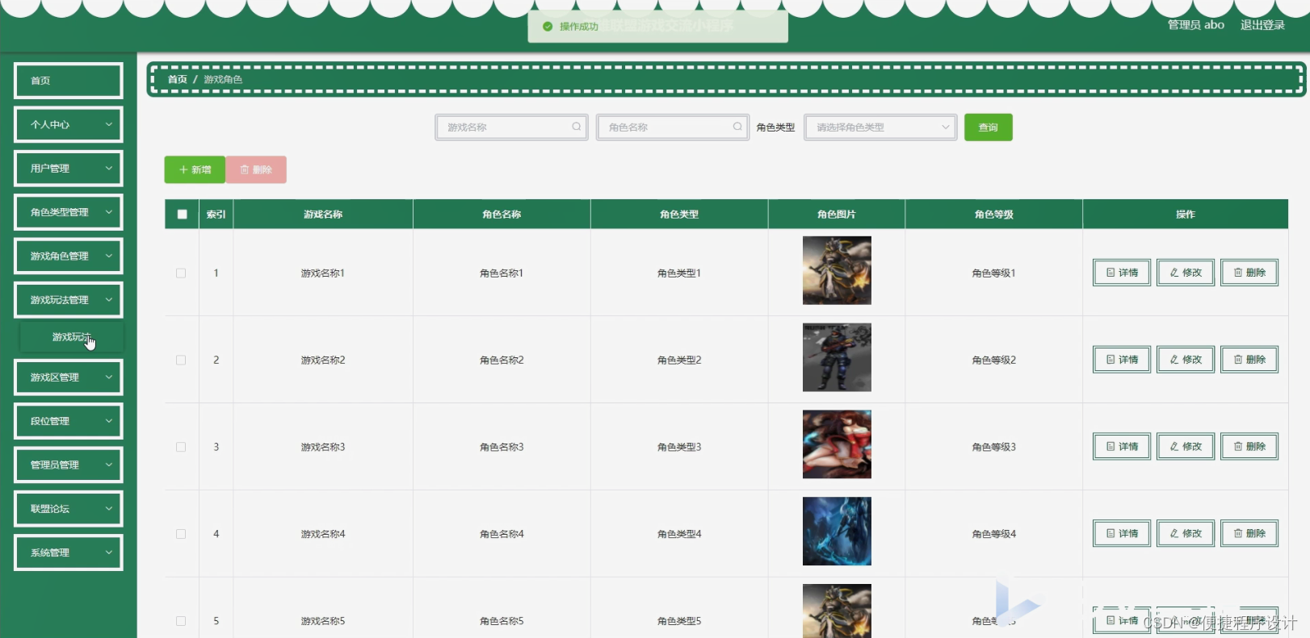Click 删除 for row 角色名称1
1310x638 pixels.
pos(1249,273)
